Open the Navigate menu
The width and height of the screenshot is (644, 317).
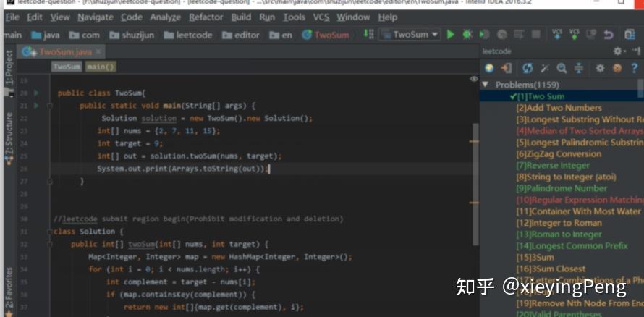tap(96, 17)
